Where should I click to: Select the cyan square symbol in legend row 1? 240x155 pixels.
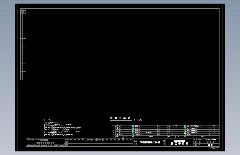(185, 135)
